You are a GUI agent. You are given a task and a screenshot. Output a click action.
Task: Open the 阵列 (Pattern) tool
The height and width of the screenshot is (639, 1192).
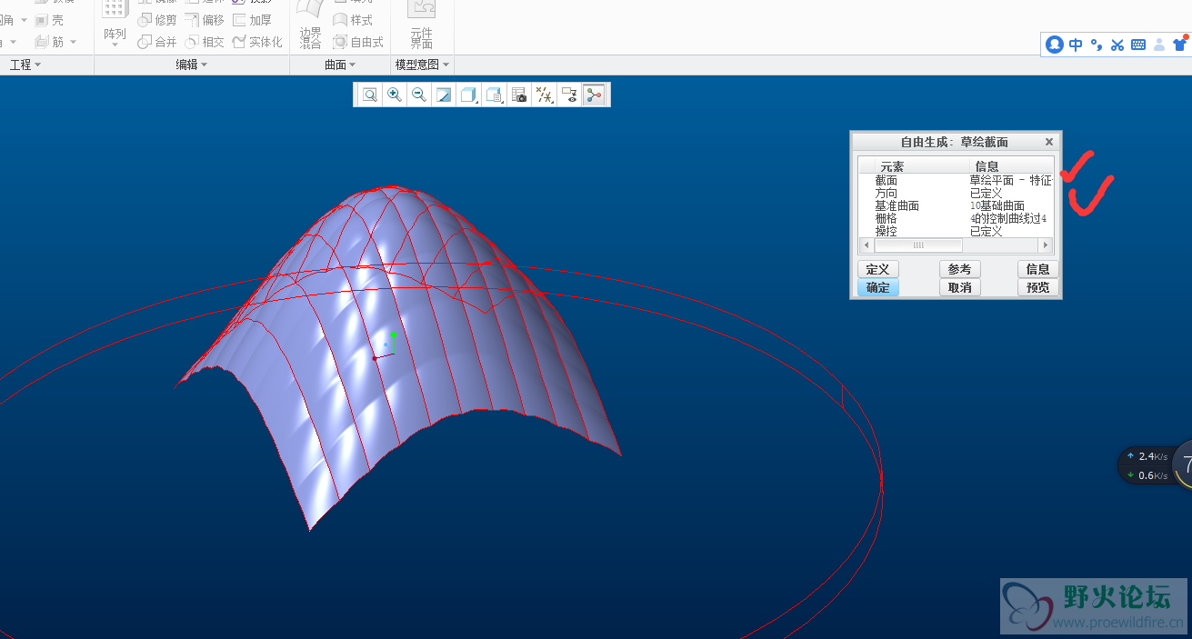[115, 22]
